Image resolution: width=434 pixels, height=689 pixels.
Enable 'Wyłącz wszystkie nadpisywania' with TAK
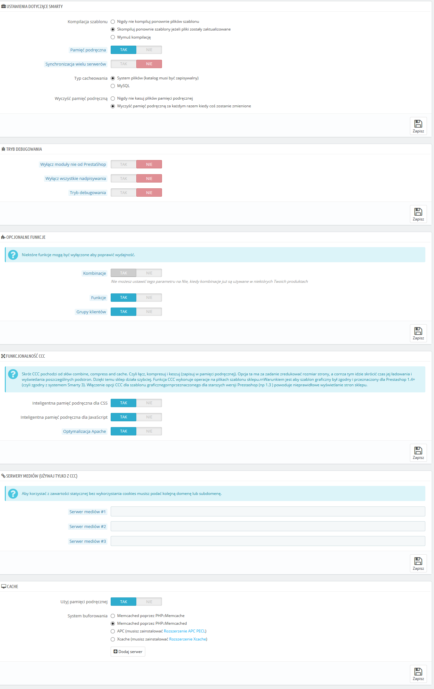coord(123,178)
